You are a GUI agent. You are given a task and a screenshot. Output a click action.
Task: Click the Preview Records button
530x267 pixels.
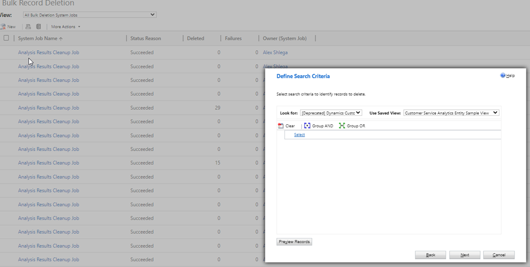(x=295, y=242)
